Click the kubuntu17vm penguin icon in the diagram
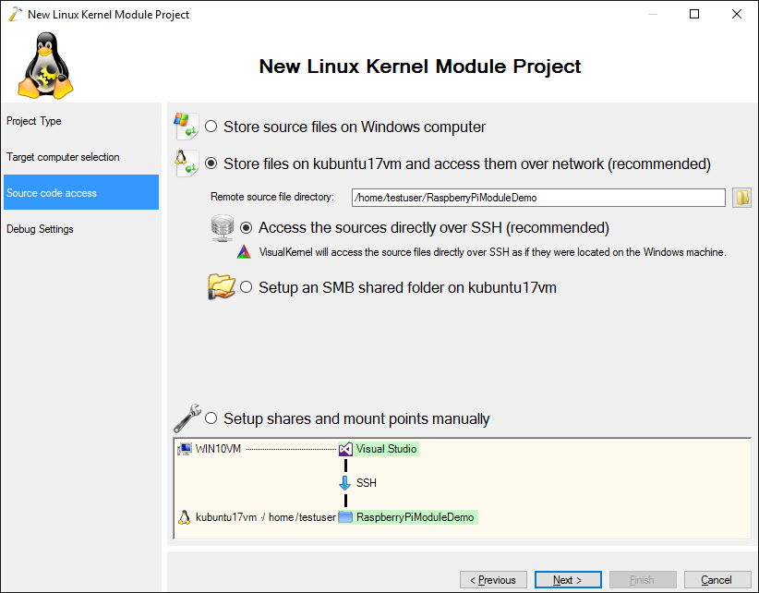Image resolution: width=759 pixels, height=593 pixels. 184,517
